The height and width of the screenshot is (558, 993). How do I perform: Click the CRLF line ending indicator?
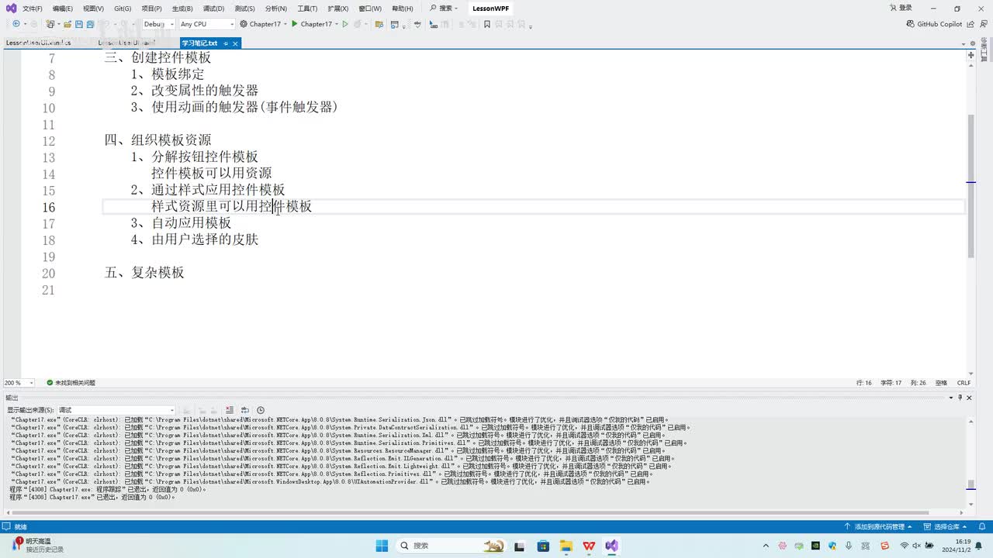click(964, 383)
